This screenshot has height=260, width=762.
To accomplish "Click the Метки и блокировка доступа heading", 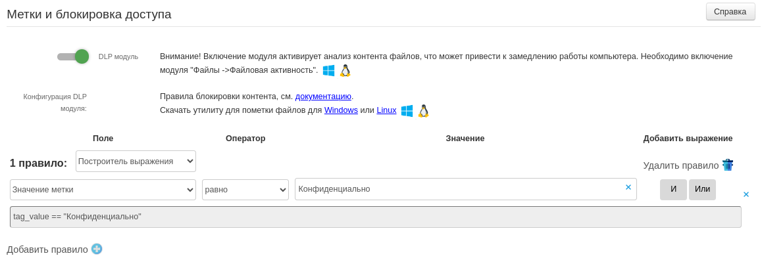I will coord(89,14).
